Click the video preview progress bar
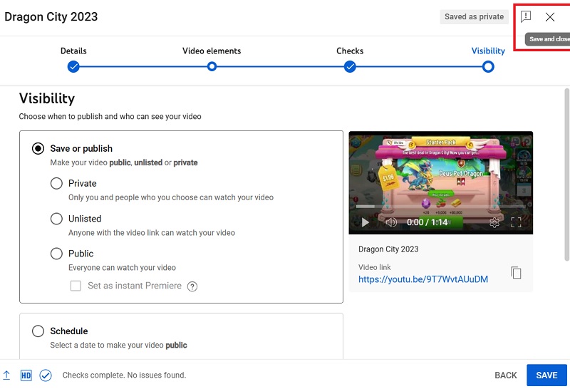This screenshot has height=389, width=570. (440, 207)
